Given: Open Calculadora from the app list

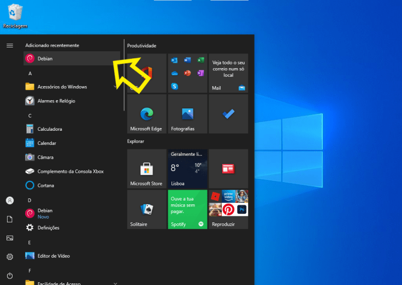Looking at the screenshot, I should tap(49, 129).
